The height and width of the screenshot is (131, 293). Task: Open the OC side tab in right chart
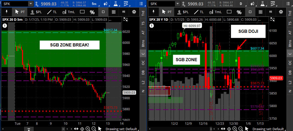(290, 63)
